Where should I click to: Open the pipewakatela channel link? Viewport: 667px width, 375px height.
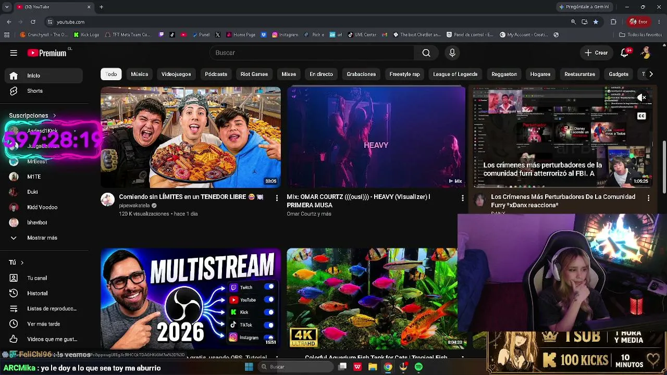tap(134, 206)
